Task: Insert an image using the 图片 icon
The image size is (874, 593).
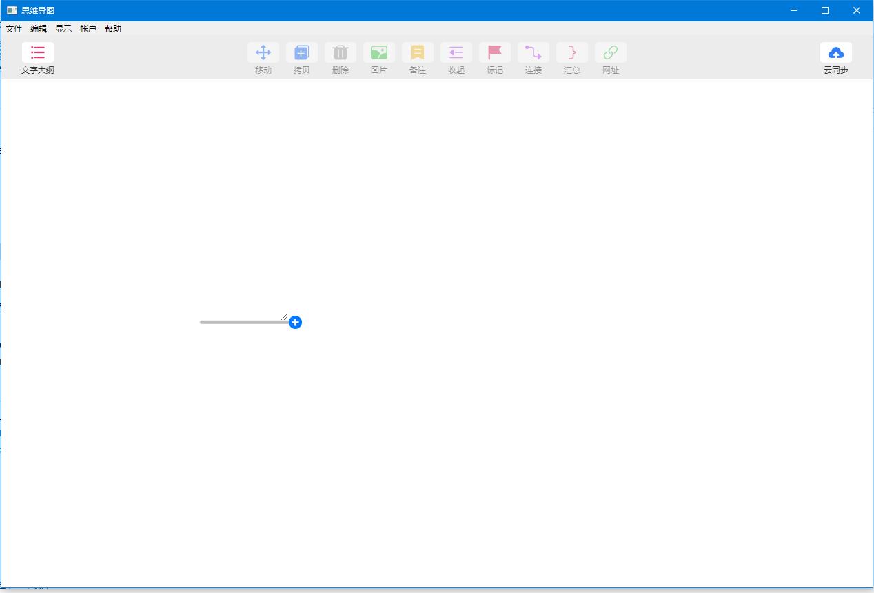Action: [378, 52]
